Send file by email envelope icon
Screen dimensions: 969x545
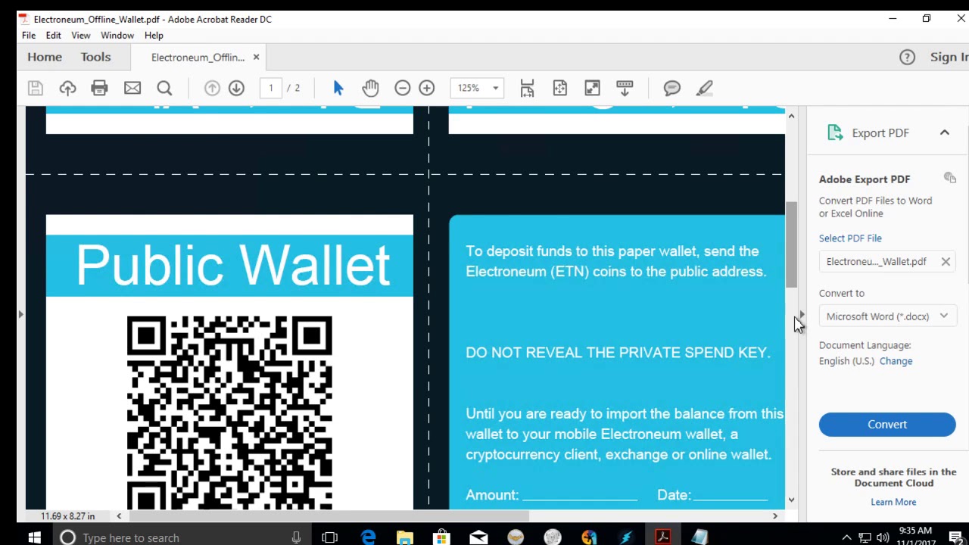(x=132, y=88)
